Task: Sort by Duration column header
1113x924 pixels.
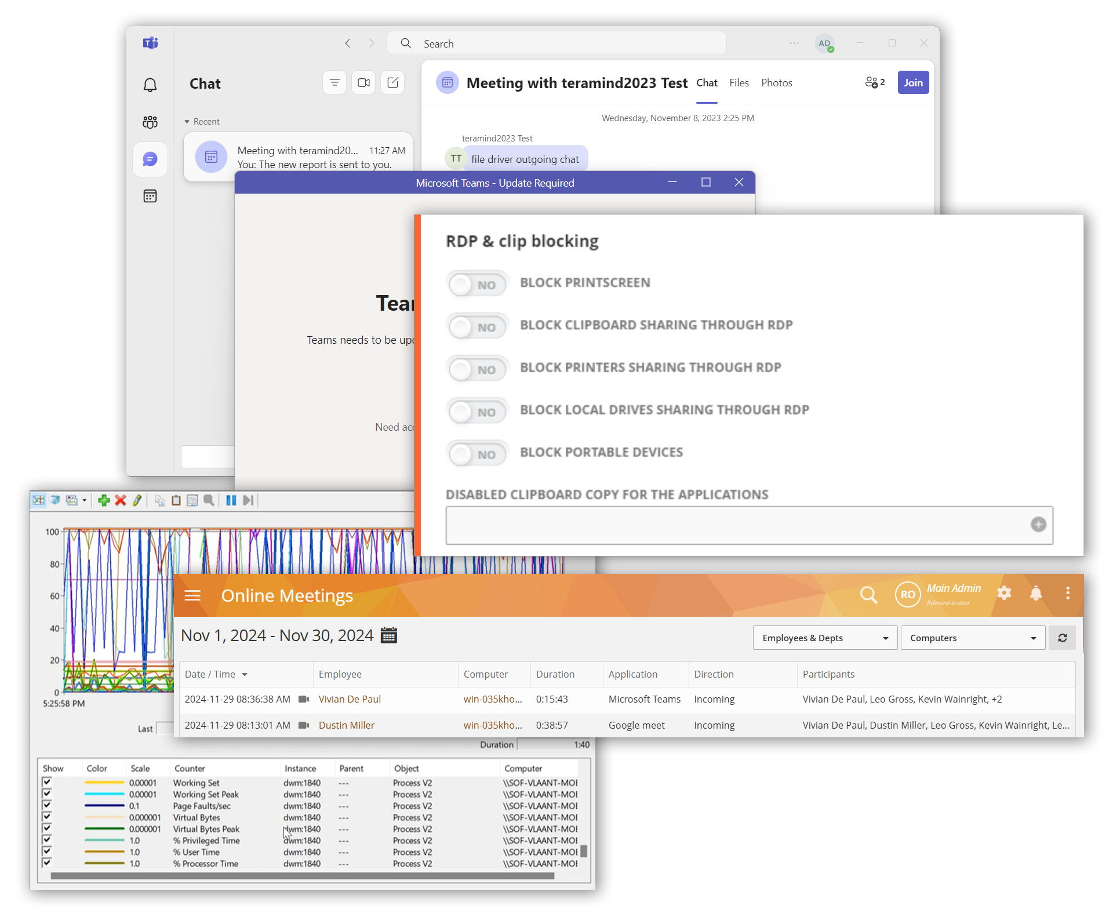Action: pos(555,674)
